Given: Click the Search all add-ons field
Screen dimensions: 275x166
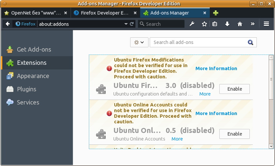Looking at the screenshot, I should (x=198, y=42).
